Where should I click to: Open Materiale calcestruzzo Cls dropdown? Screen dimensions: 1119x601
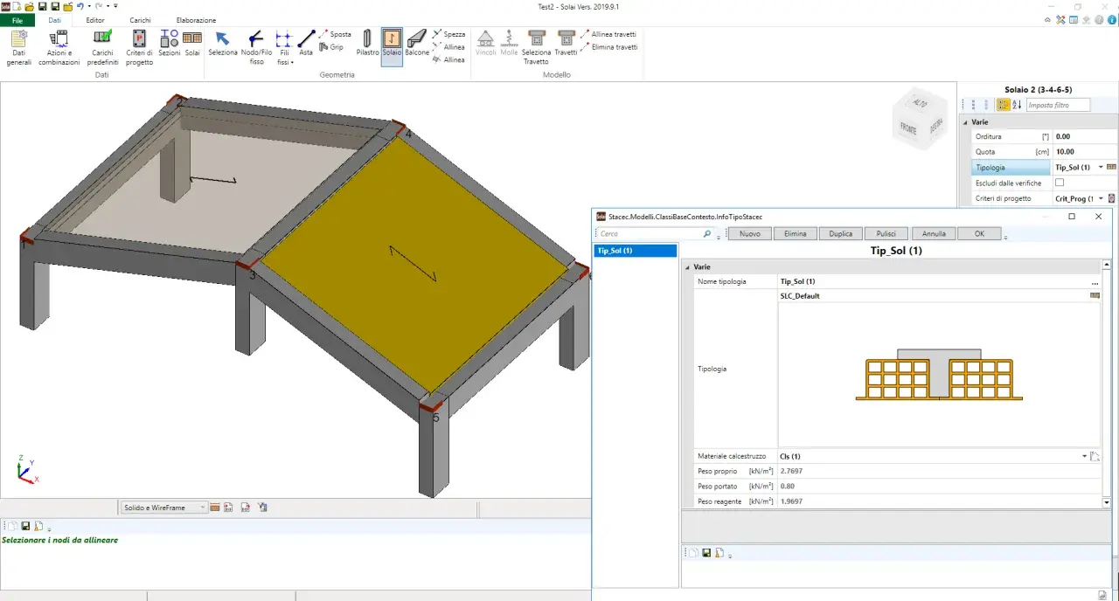[1084, 456]
